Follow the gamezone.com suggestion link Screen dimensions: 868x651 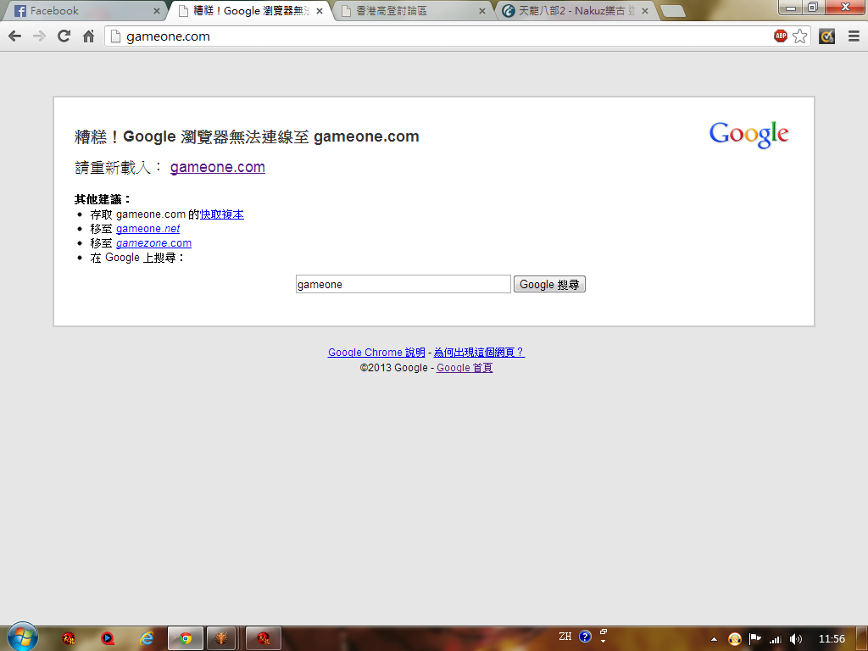[154, 243]
